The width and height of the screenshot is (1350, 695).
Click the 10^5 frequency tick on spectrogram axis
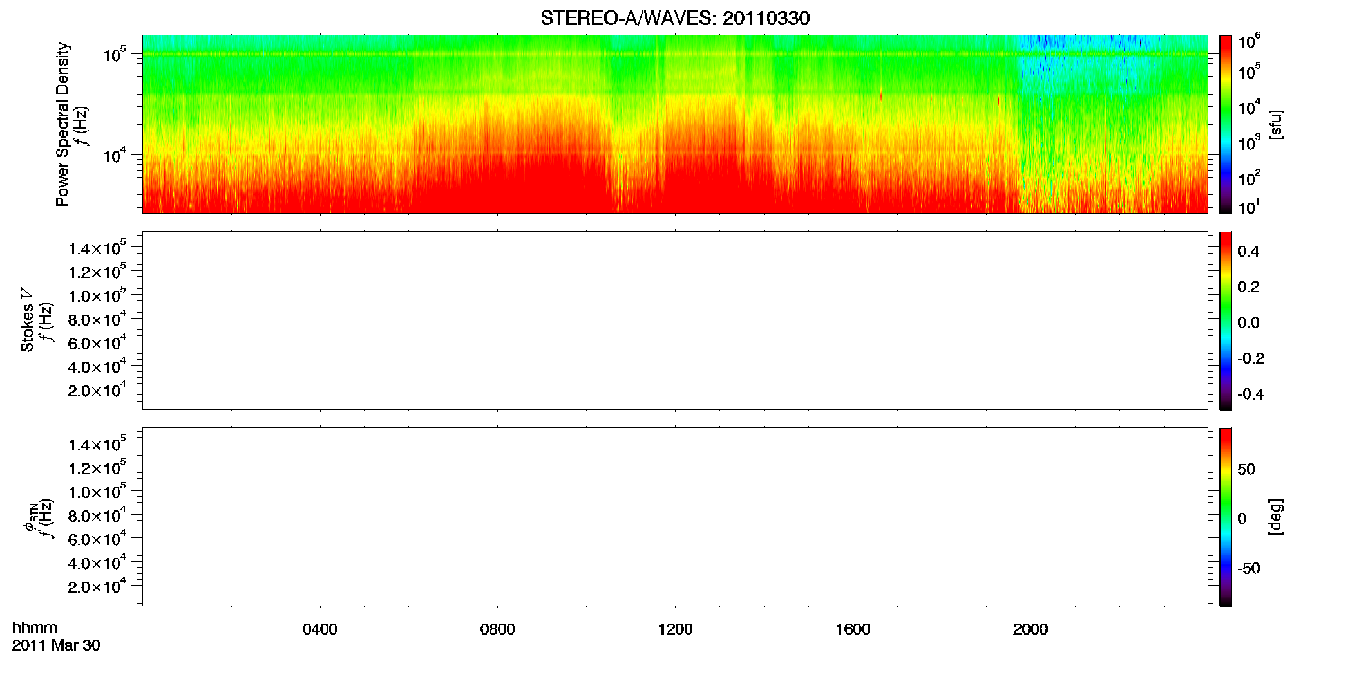[x=114, y=55]
